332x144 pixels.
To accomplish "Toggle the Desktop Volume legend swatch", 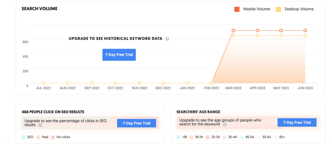I will pos(279,9).
